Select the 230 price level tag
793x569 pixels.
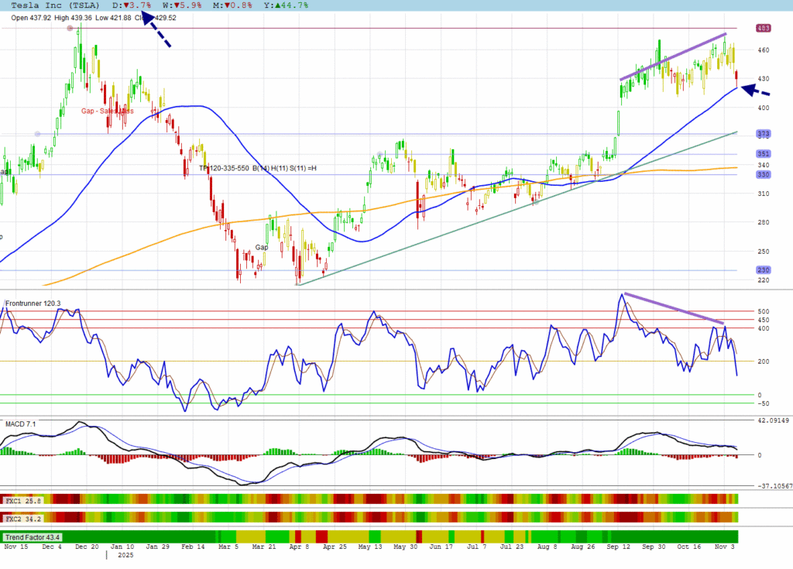click(x=763, y=270)
